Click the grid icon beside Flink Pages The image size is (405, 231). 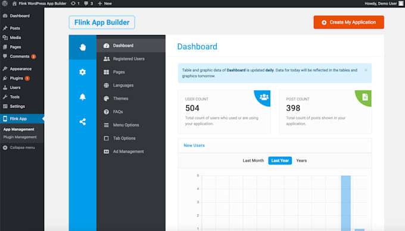tap(106, 72)
